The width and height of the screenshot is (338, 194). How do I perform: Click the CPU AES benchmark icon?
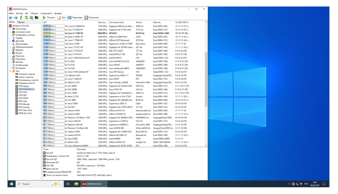tap(16, 95)
